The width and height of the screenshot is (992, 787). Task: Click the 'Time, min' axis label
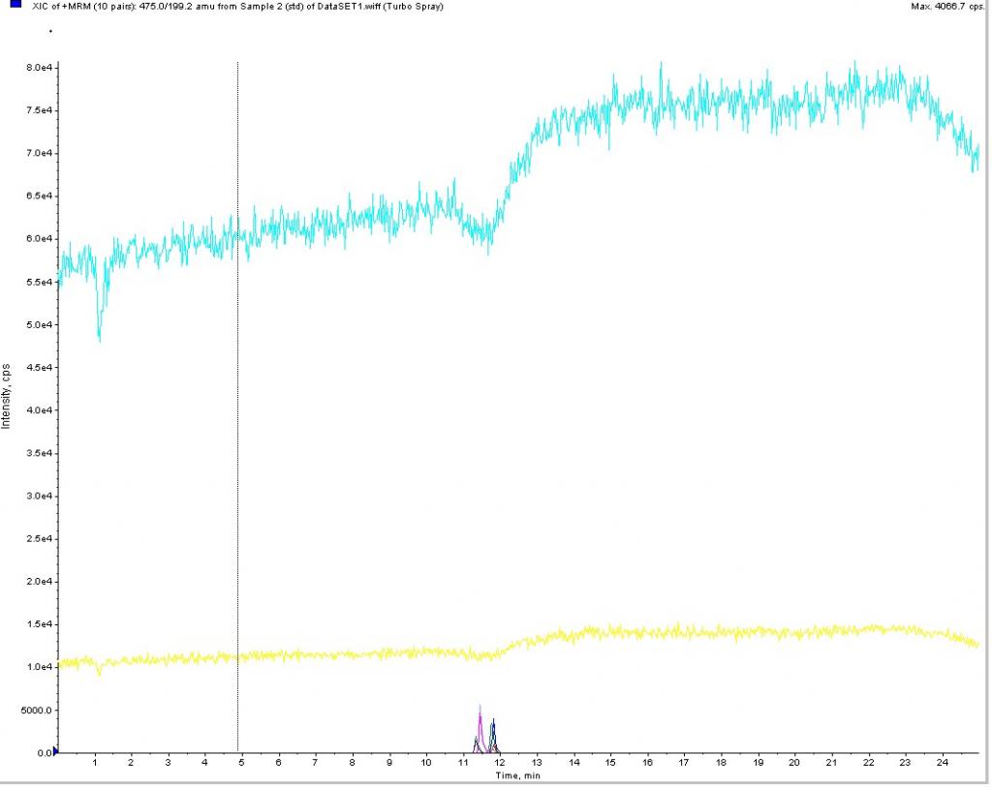point(518,775)
